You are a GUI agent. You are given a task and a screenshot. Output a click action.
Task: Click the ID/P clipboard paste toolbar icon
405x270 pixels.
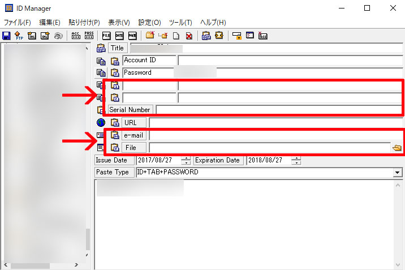206,36
